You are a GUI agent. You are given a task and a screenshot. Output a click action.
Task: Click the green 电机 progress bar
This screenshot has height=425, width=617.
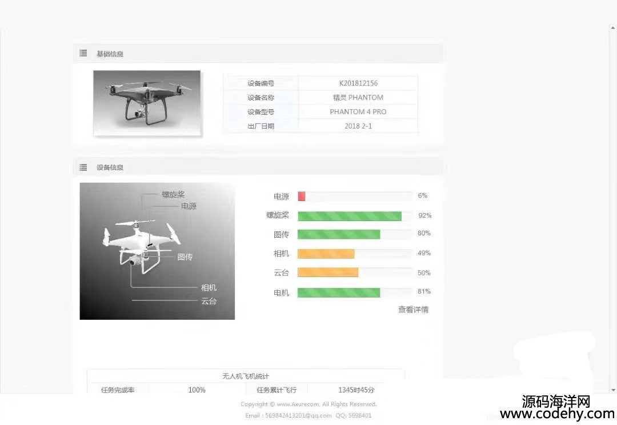(339, 292)
